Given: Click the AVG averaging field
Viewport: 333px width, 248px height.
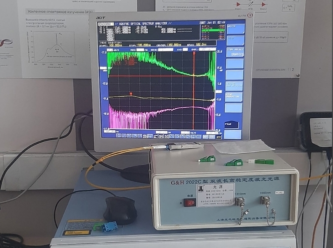Looking at the screenshot, I should click(185, 50).
